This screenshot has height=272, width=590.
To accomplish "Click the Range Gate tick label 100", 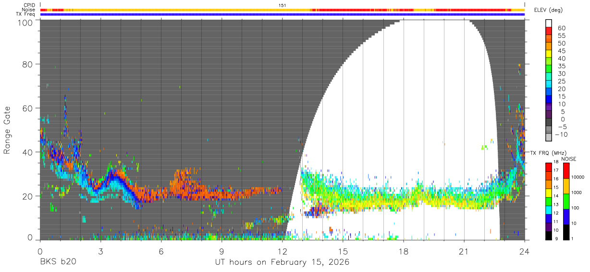I will point(26,22).
